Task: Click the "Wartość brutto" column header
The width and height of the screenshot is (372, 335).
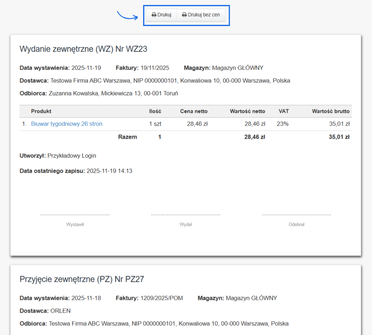Action: coord(330,111)
